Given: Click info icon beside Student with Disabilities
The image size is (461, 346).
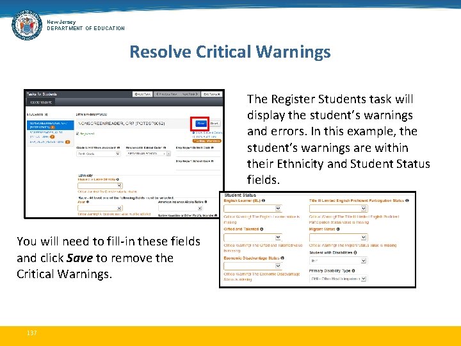Looking at the screenshot, I should [355, 252].
